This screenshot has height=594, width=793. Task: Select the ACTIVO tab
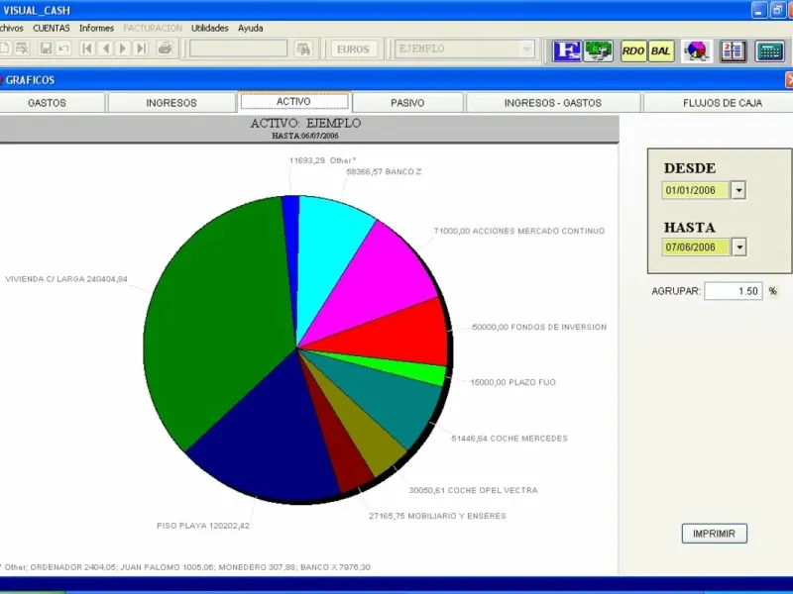[294, 102]
